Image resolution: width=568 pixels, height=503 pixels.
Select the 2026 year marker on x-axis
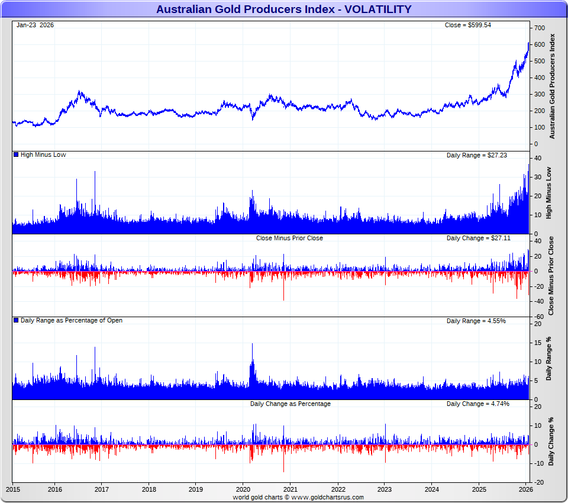tap(526, 489)
